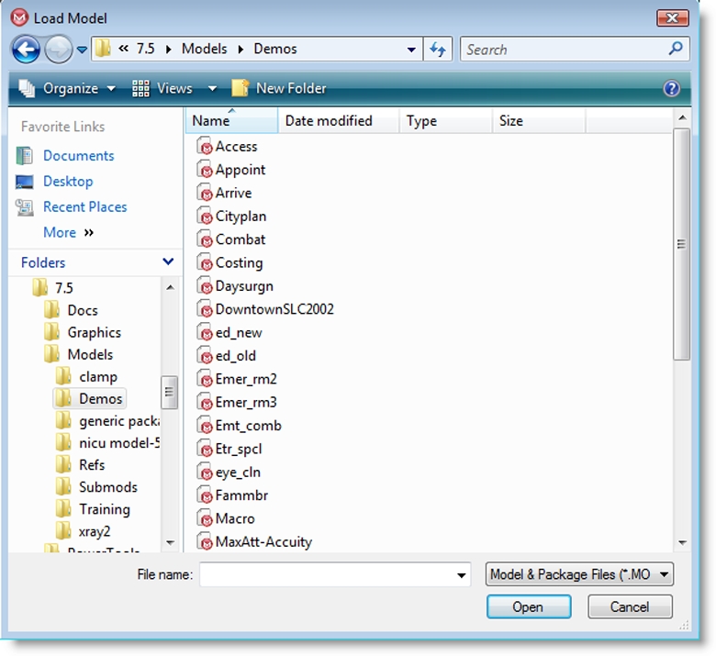Click the search magnifier icon

(676, 49)
